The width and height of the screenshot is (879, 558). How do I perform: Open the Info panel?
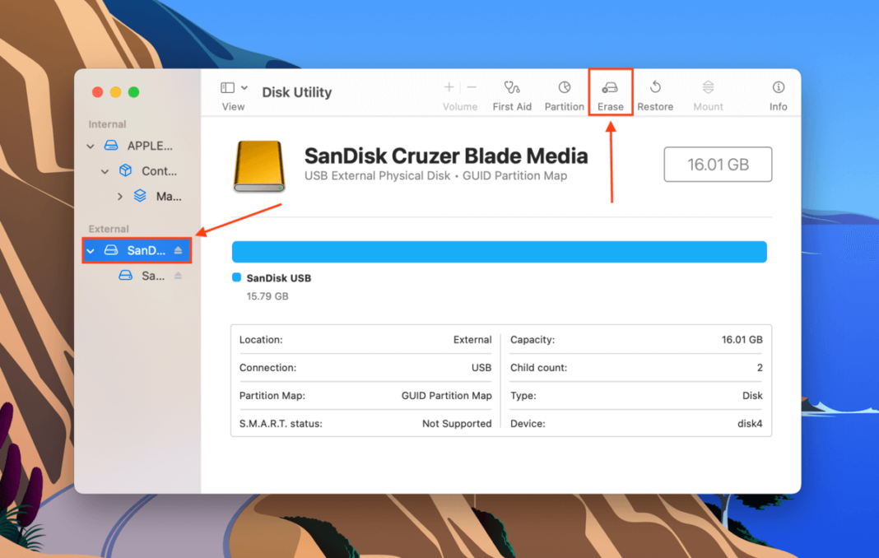point(778,93)
